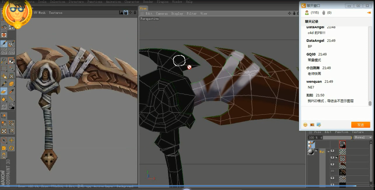Click the down-arrow icon in texture view header
This screenshot has width=375, height=190.
pos(135,12)
